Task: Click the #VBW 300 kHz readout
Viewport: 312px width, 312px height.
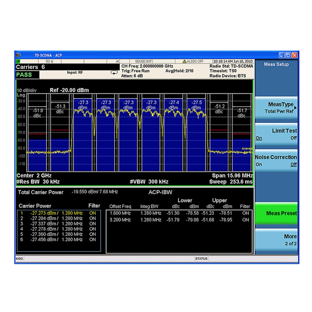Action: pyautogui.click(x=149, y=182)
